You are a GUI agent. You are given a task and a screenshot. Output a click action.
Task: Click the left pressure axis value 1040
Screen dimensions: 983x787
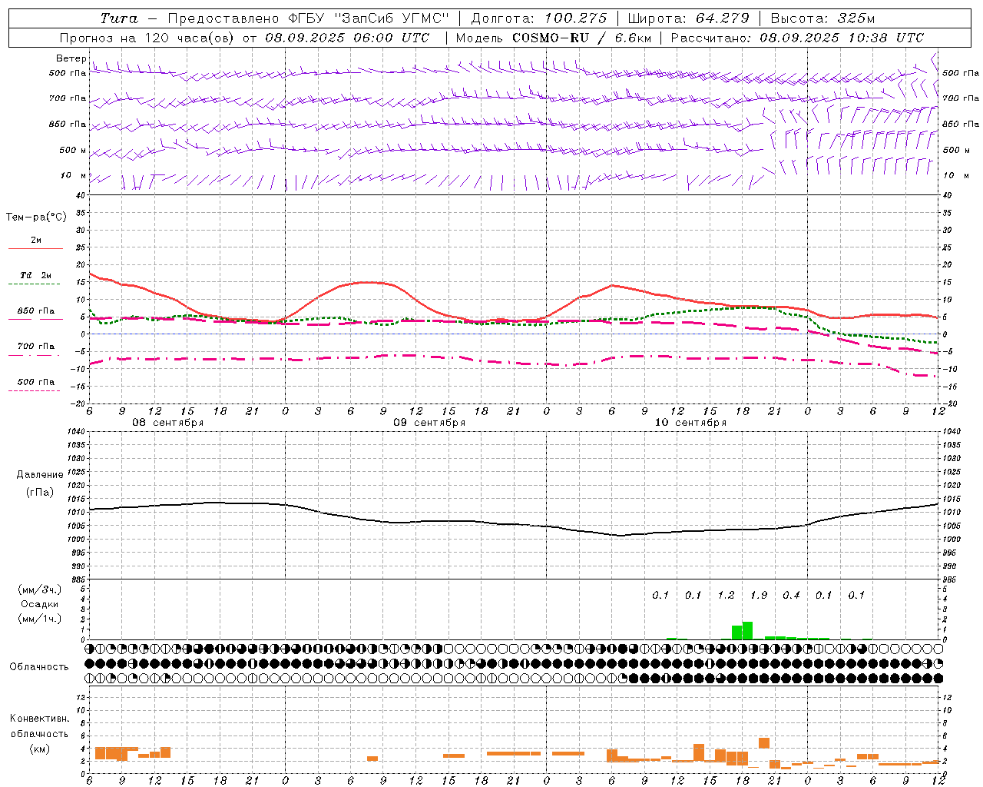coord(78,431)
